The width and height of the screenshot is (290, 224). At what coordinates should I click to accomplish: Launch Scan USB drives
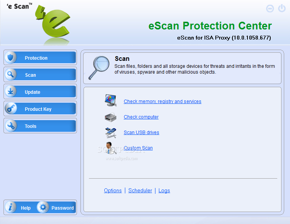pos(141,133)
